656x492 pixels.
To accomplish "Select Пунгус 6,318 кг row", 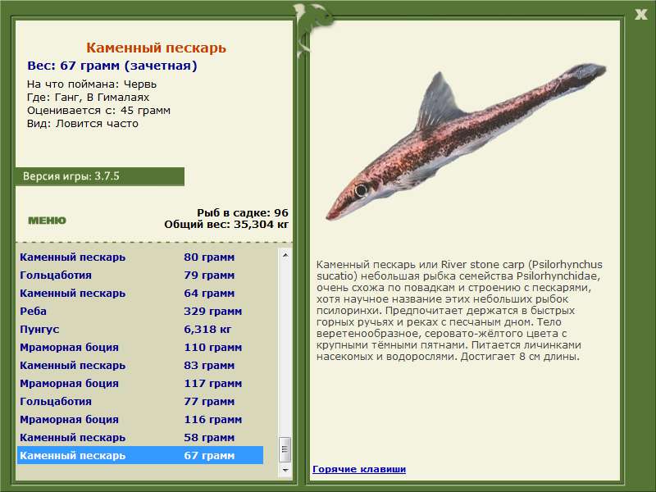I will click(140, 329).
